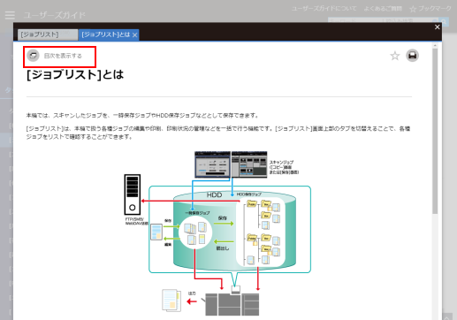457x320 pixels.
Task: Open the hamburger menu in the header
Action: [x=10, y=15]
